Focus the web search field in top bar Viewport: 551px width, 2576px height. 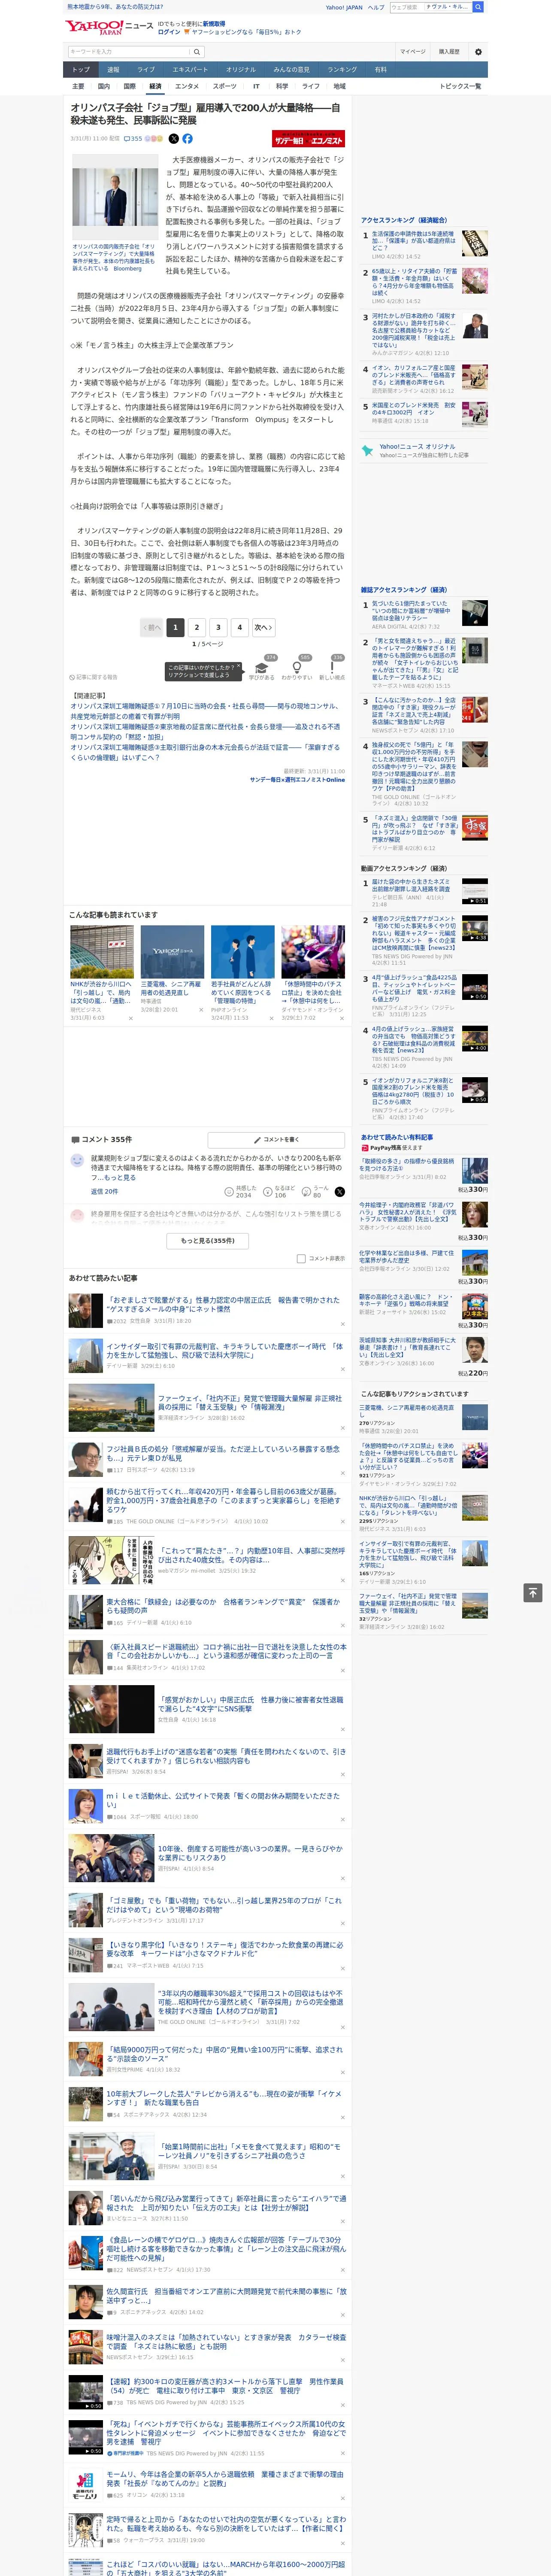pyautogui.click(x=431, y=7)
